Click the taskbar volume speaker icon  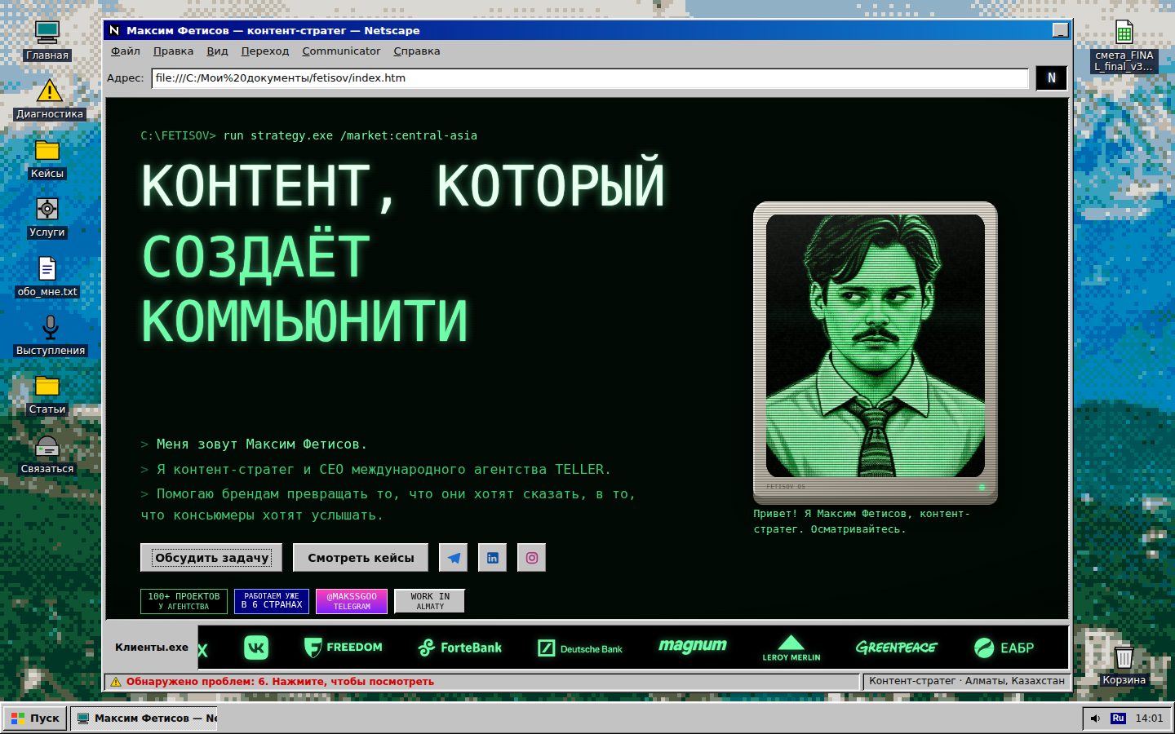tap(1095, 719)
